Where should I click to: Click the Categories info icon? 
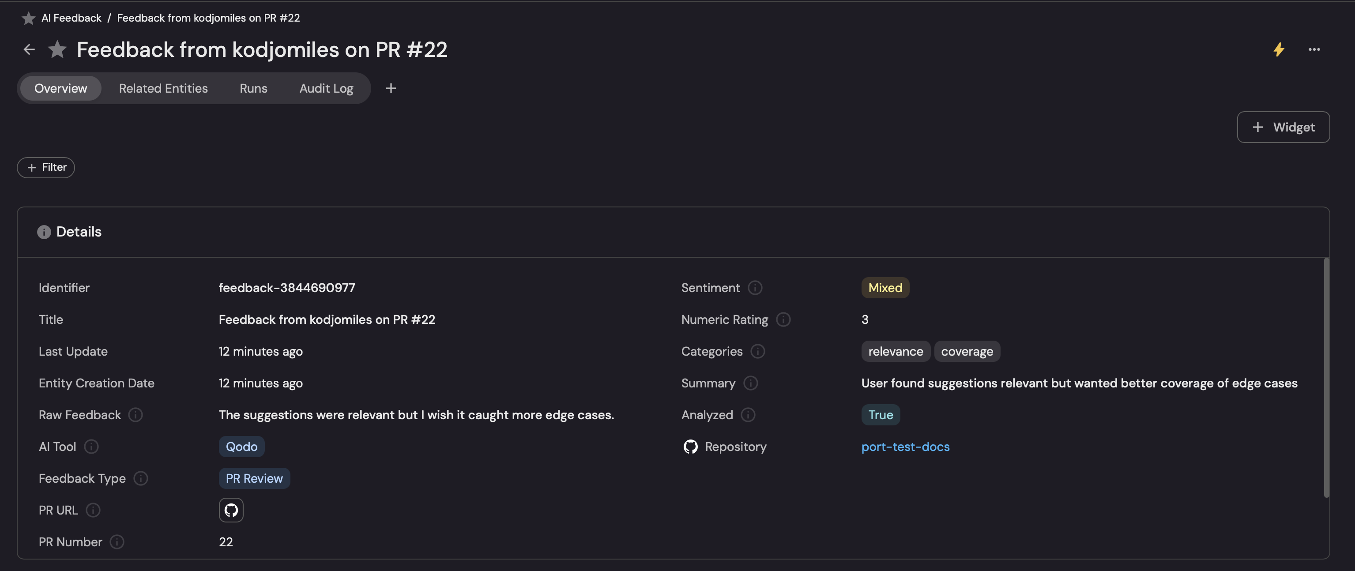tap(757, 351)
